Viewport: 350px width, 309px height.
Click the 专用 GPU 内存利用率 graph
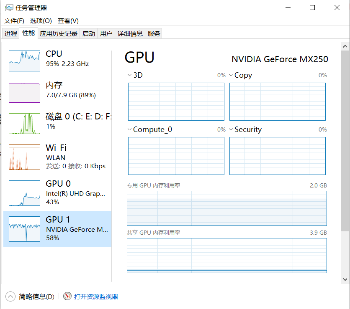pos(227,208)
